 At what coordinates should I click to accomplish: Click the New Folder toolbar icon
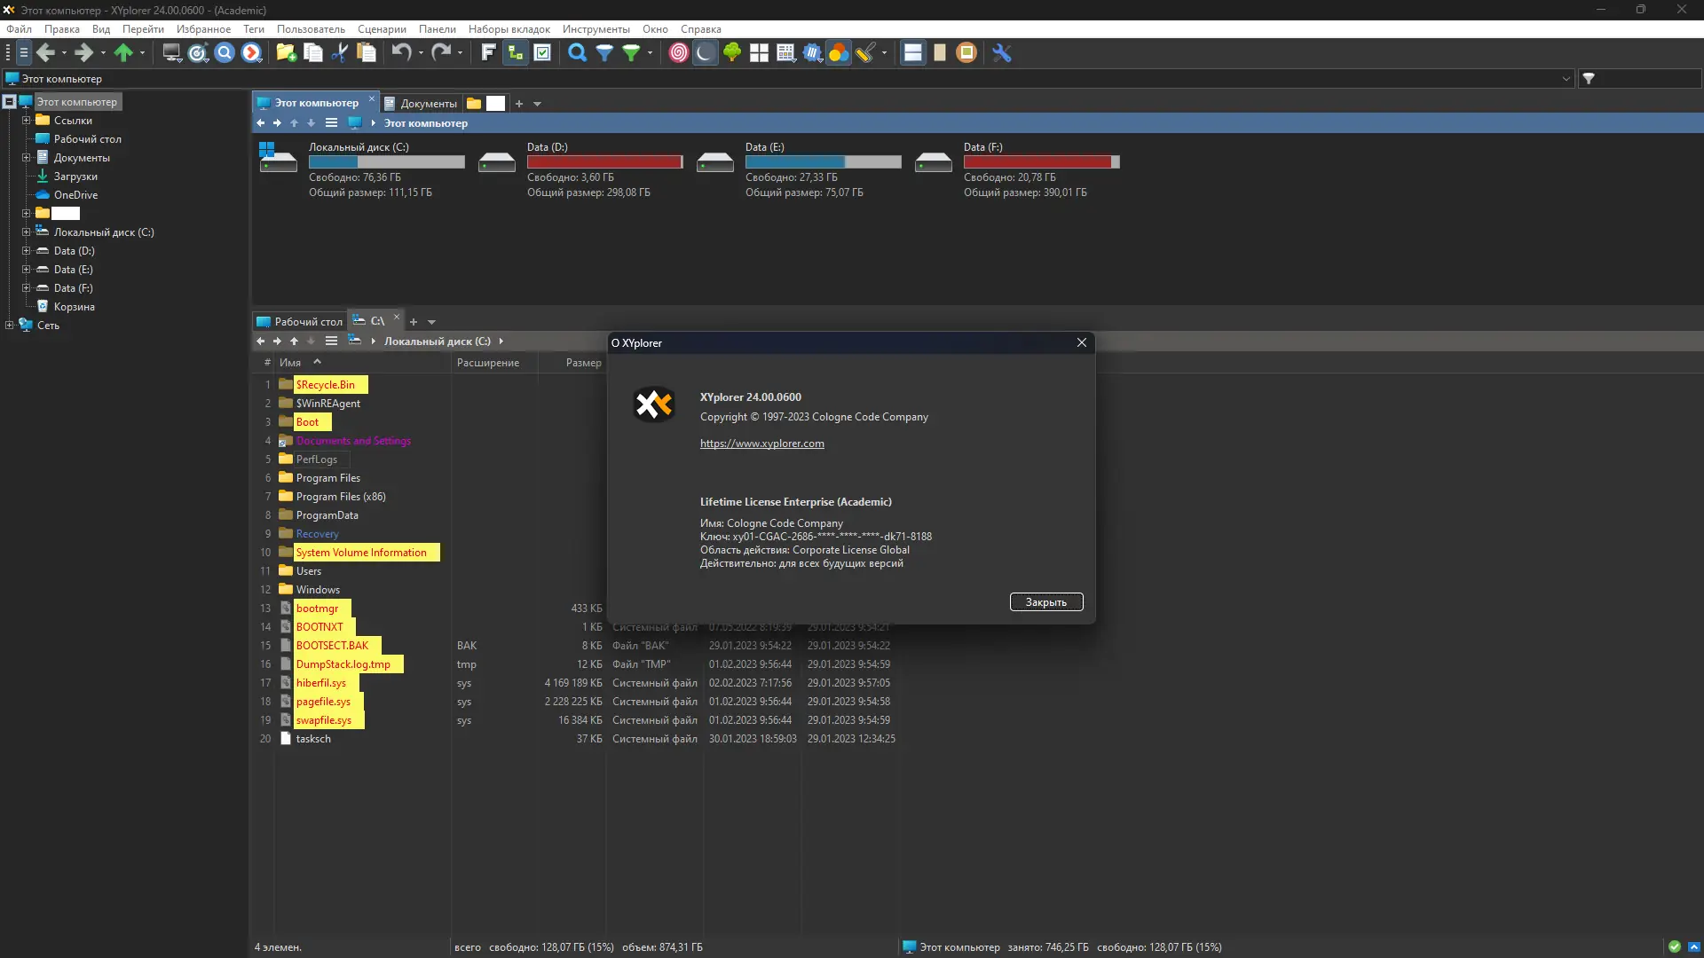[286, 53]
